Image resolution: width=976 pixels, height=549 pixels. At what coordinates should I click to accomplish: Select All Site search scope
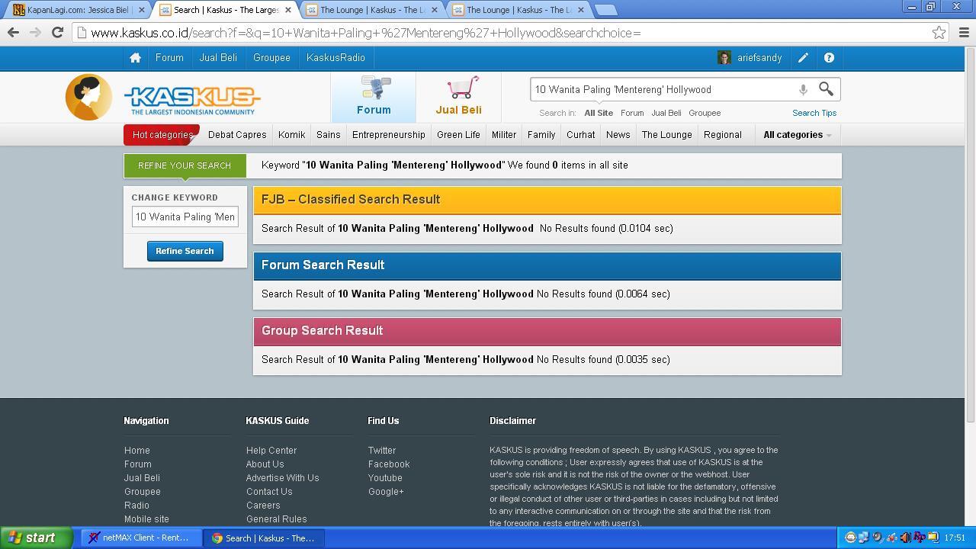click(x=599, y=113)
